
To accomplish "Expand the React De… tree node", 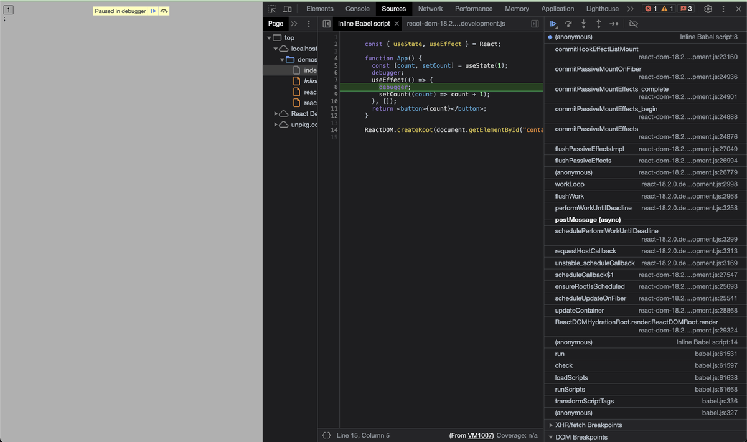I will coord(276,114).
